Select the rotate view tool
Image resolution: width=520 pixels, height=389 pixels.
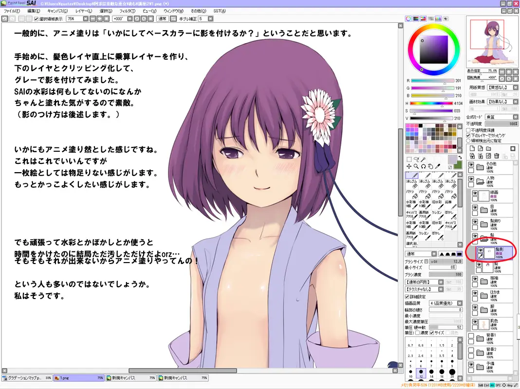click(423, 166)
